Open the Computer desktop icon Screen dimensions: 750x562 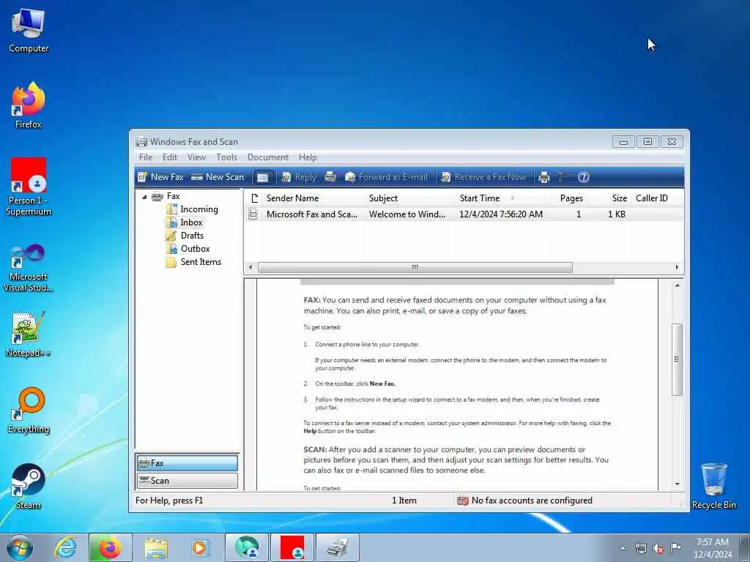29,31
